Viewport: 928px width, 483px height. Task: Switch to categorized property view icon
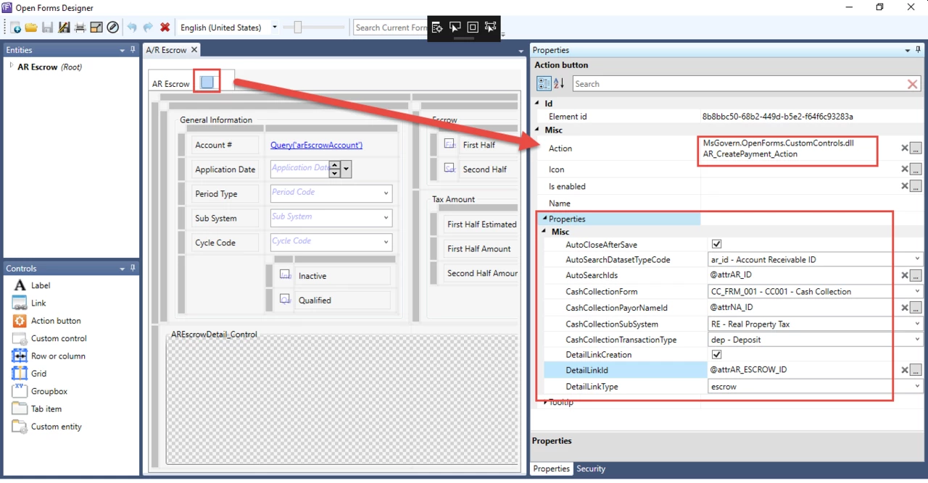[x=544, y=84]
